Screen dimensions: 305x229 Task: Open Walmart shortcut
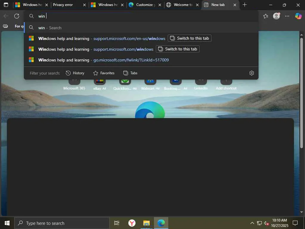pyautogui.click(x=150, y=85)
